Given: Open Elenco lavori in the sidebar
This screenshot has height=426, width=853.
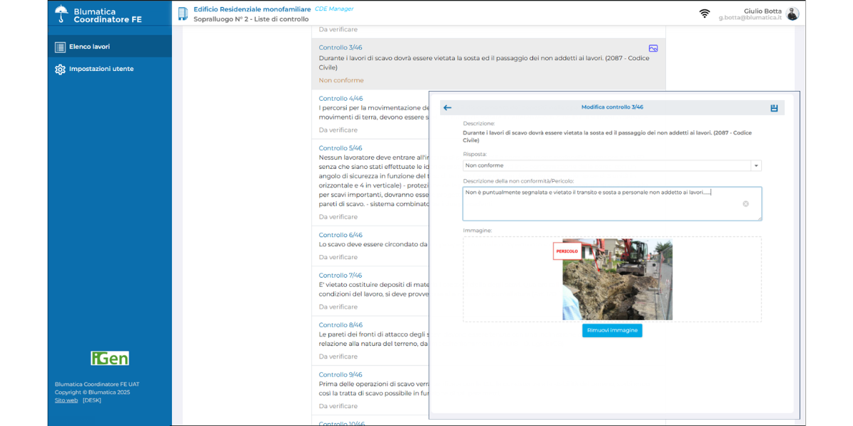Looking at the screenshot, I should coord(89,47).
